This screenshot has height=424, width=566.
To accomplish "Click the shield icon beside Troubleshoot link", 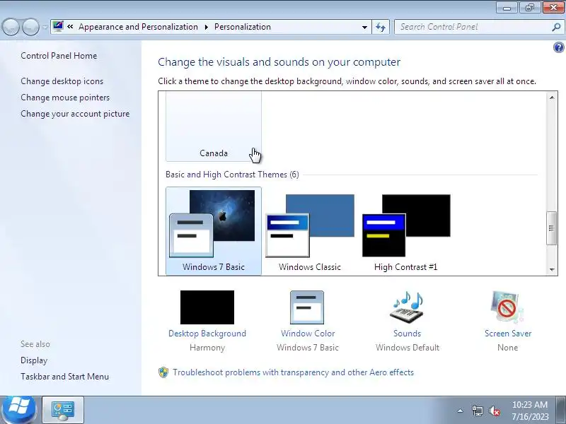I will pyautogui.click(x=163, y=372).
